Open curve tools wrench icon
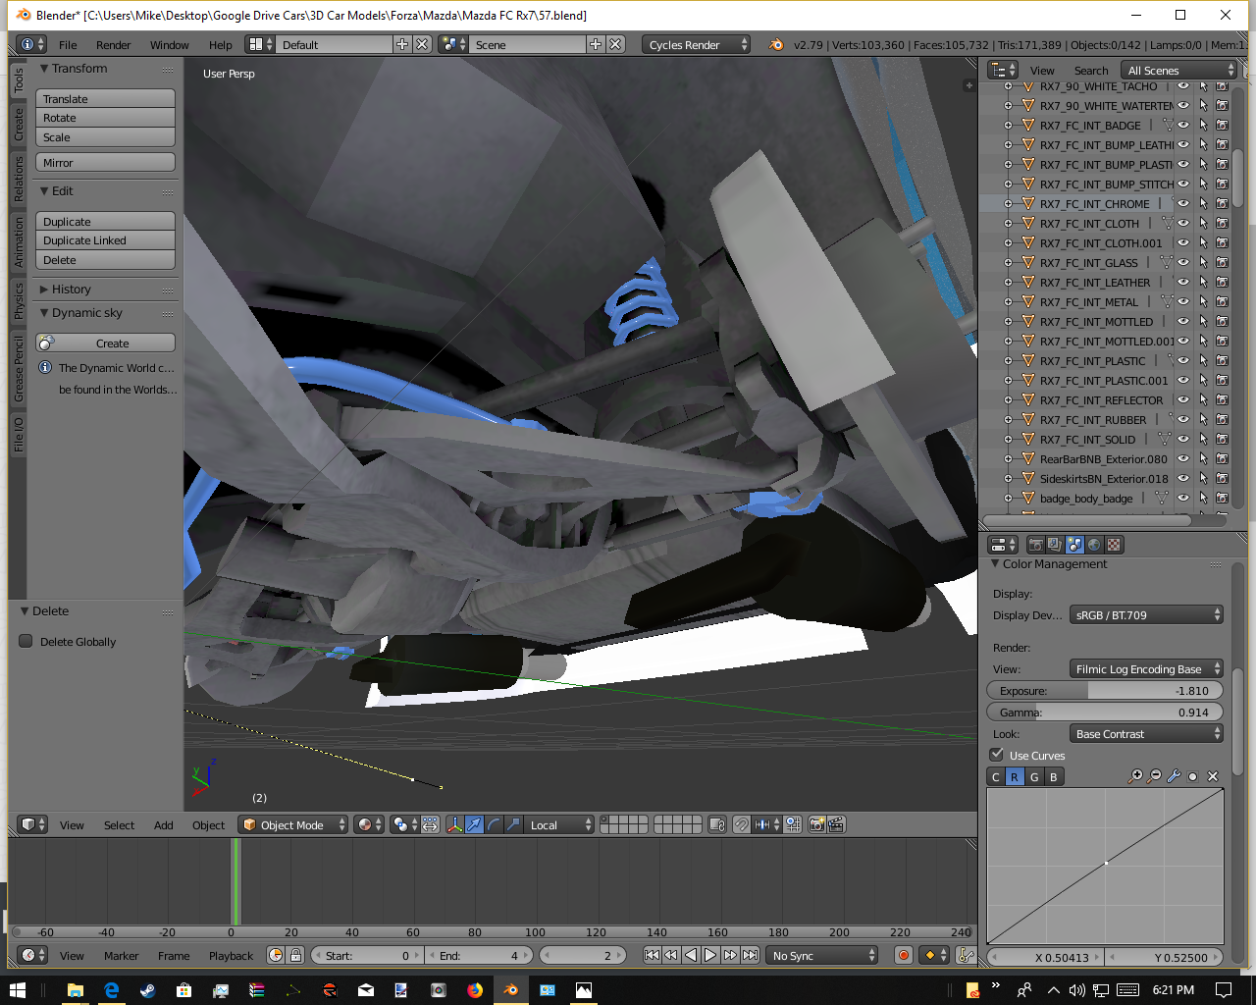Image resolution: width=1256 pixels, height=1005 pixels. click(x=1174, y=776)
